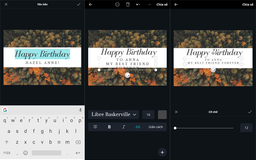Open the Giãn cách spacing options
Image resolution: width=256 pixels, height=160 pixels.
click(156, 127)
